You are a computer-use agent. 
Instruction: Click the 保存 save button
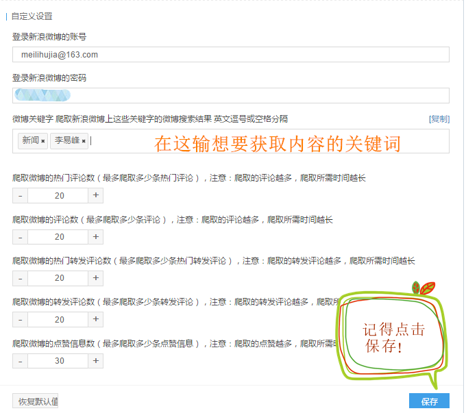429,401
